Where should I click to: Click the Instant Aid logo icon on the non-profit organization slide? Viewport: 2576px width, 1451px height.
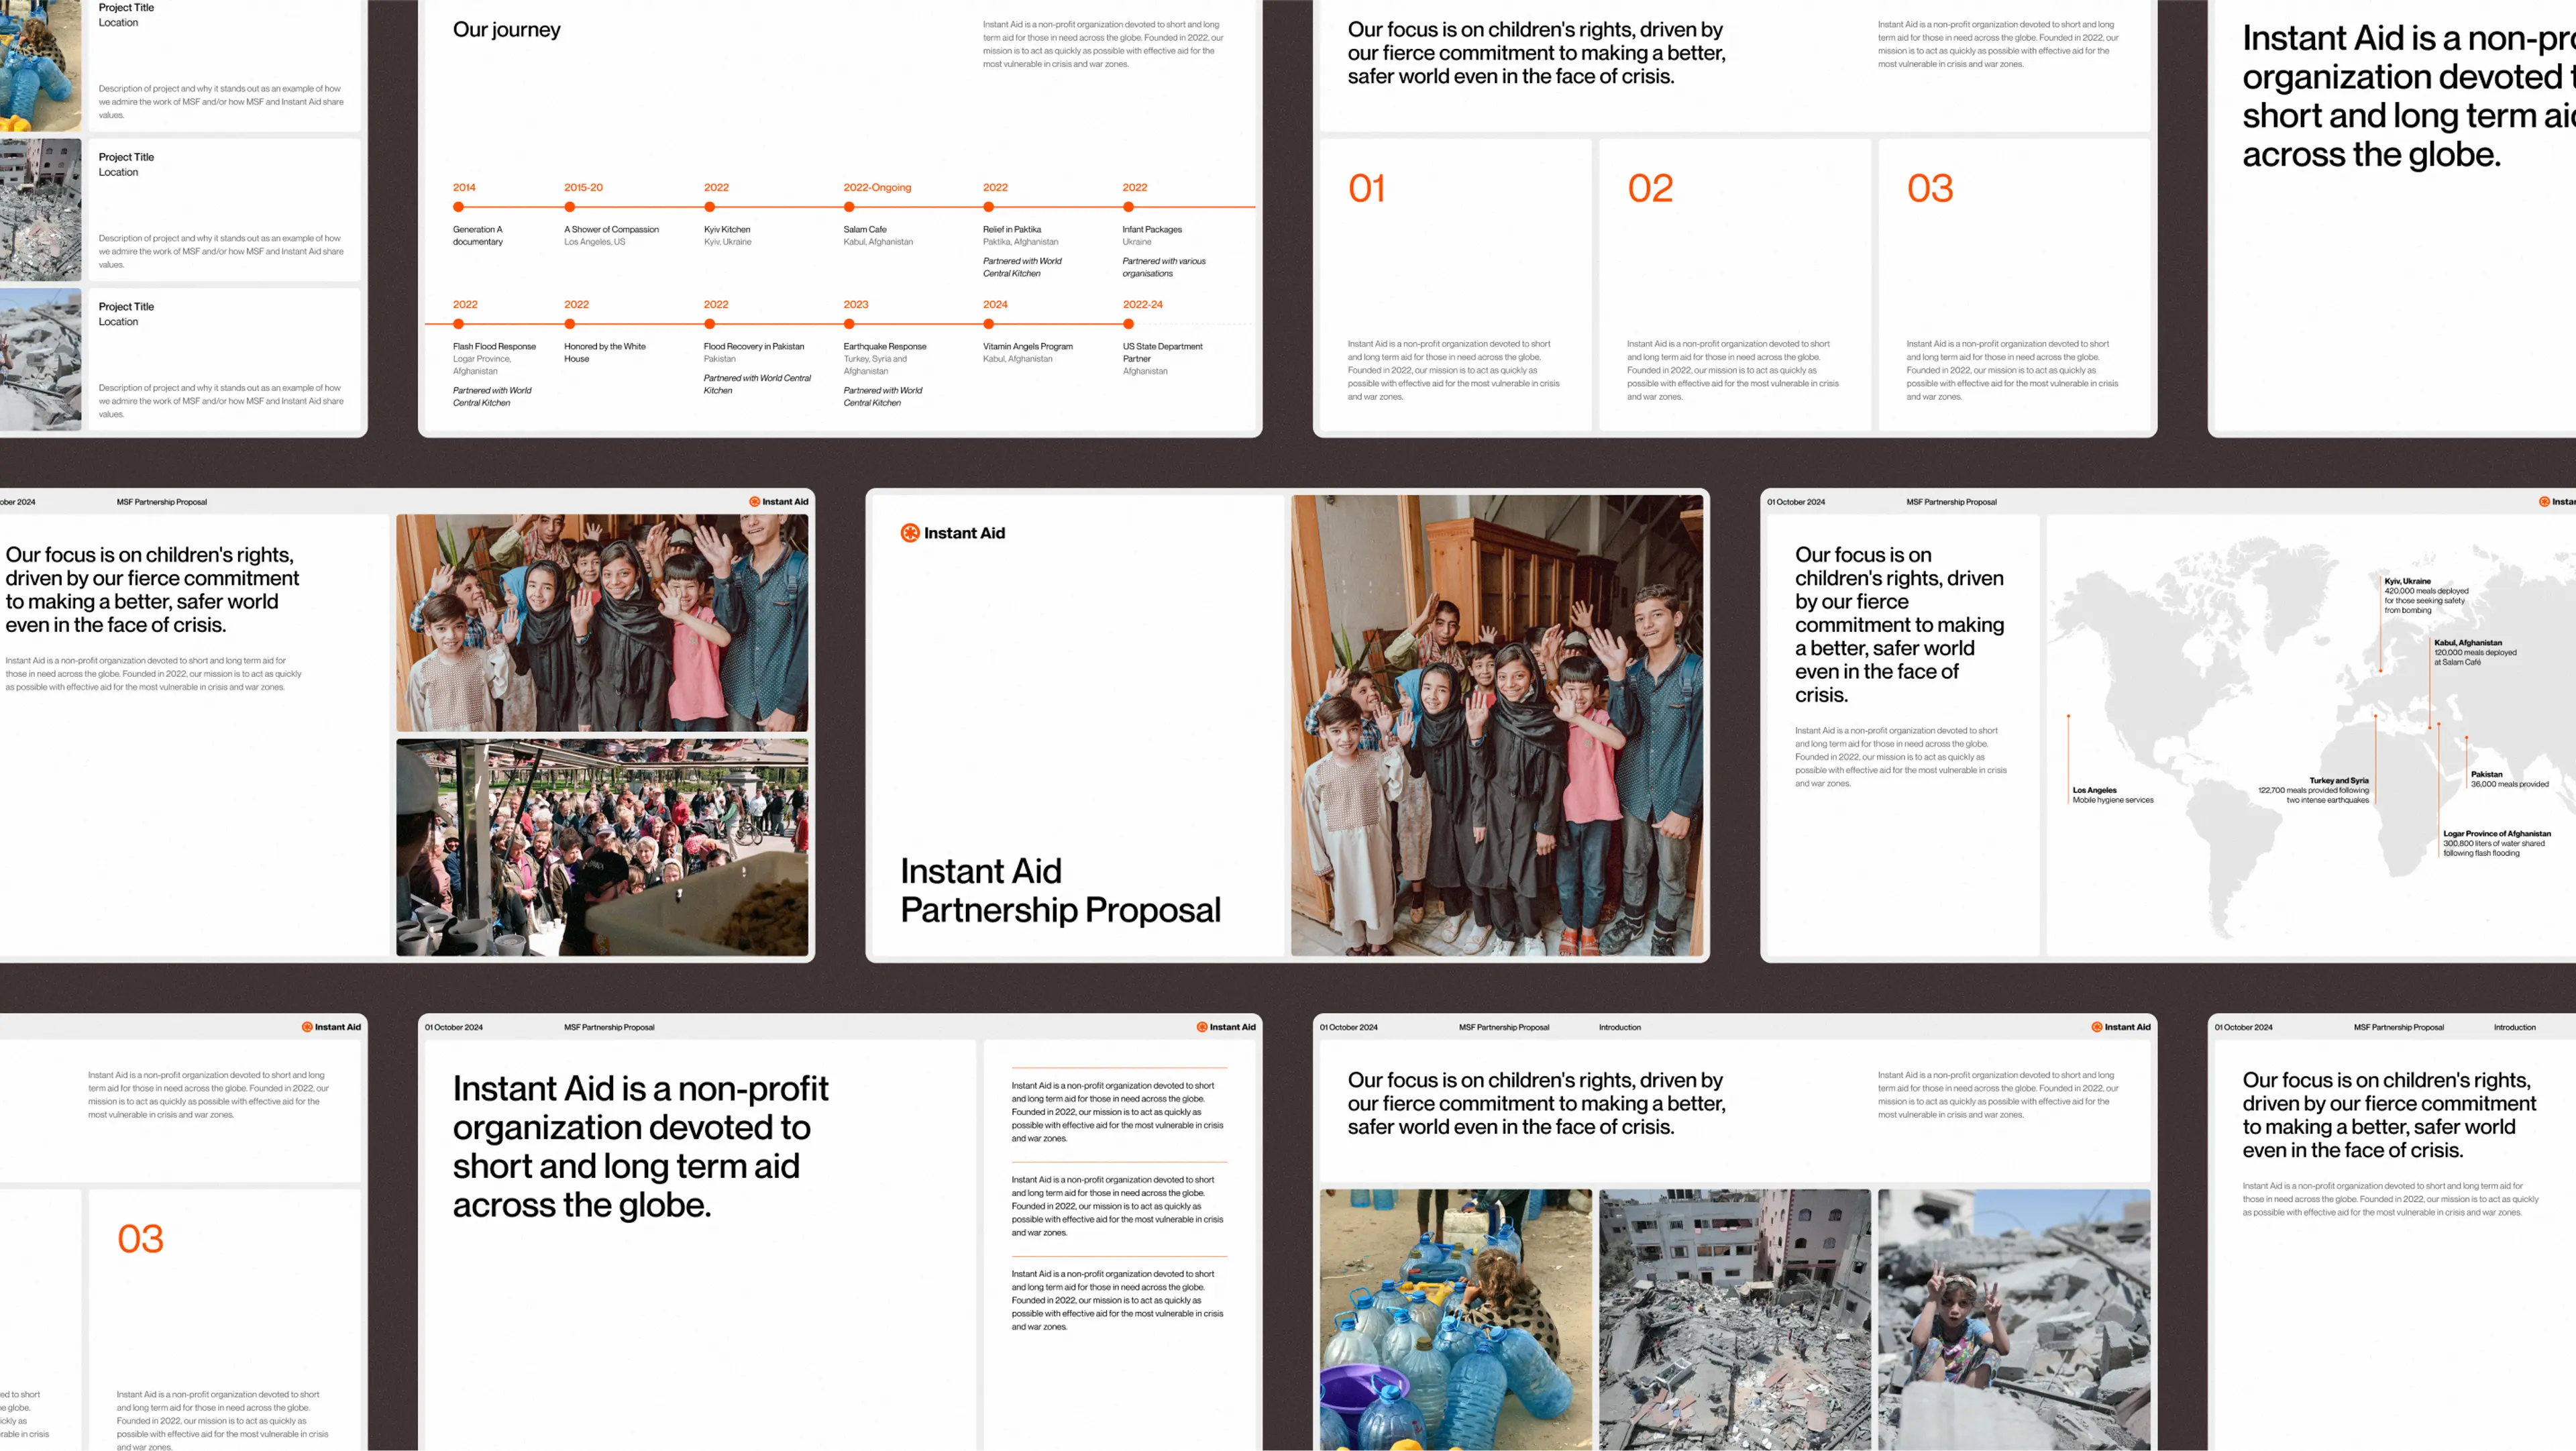[1201, 1027]
